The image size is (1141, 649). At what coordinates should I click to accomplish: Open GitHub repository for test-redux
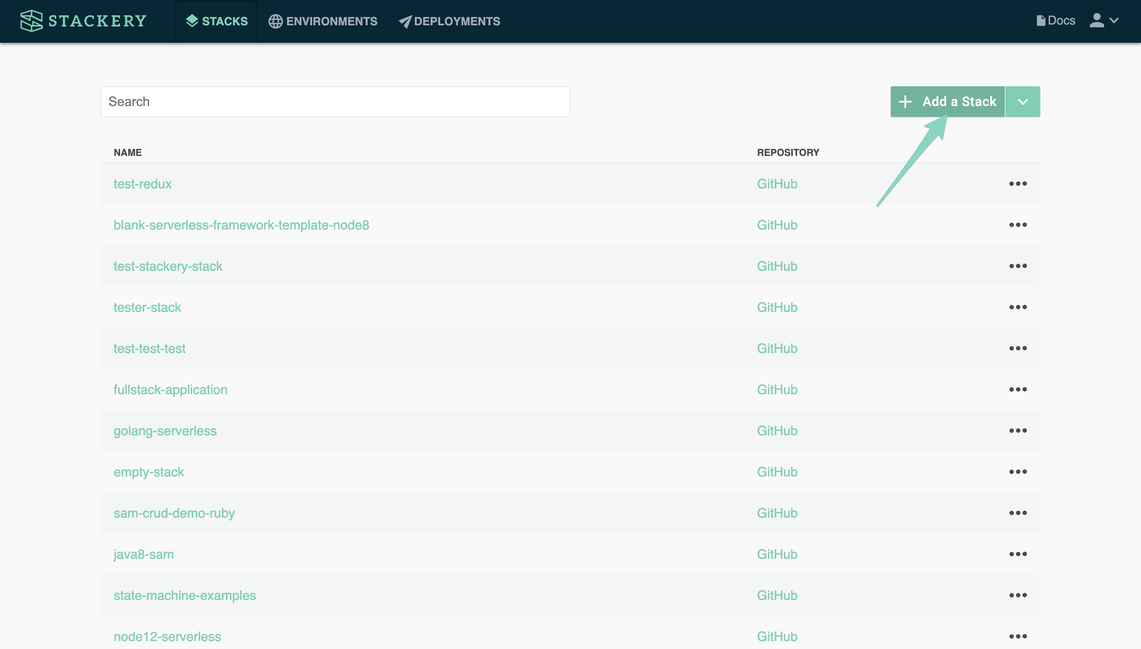tap(777, 184)
